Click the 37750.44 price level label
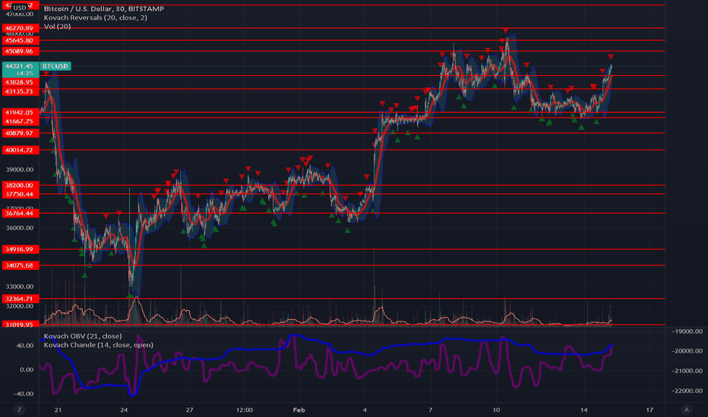Image resolution: width=708 pixels, height=417 pixels. pyautogui.click(x=21, y=194)
